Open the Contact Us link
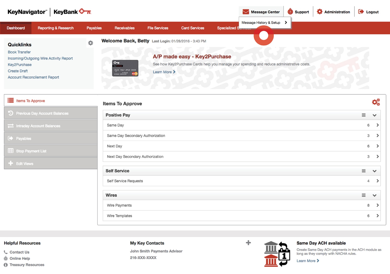Image resolution: width=390 pixels, height=274 pixels. point(19,252)
